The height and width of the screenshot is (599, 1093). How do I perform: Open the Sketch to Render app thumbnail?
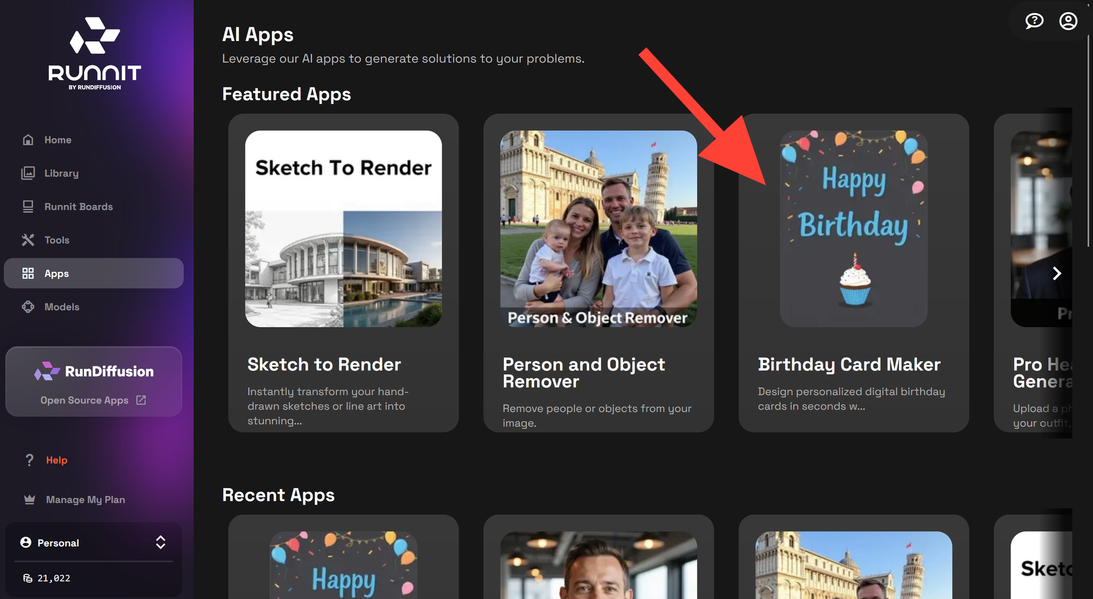[x=343, y=229]
